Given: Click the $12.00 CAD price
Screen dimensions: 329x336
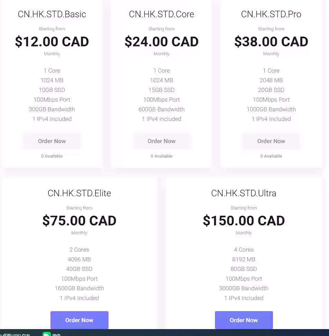Looking at the screenshot, I should click(x=52, y=41).
